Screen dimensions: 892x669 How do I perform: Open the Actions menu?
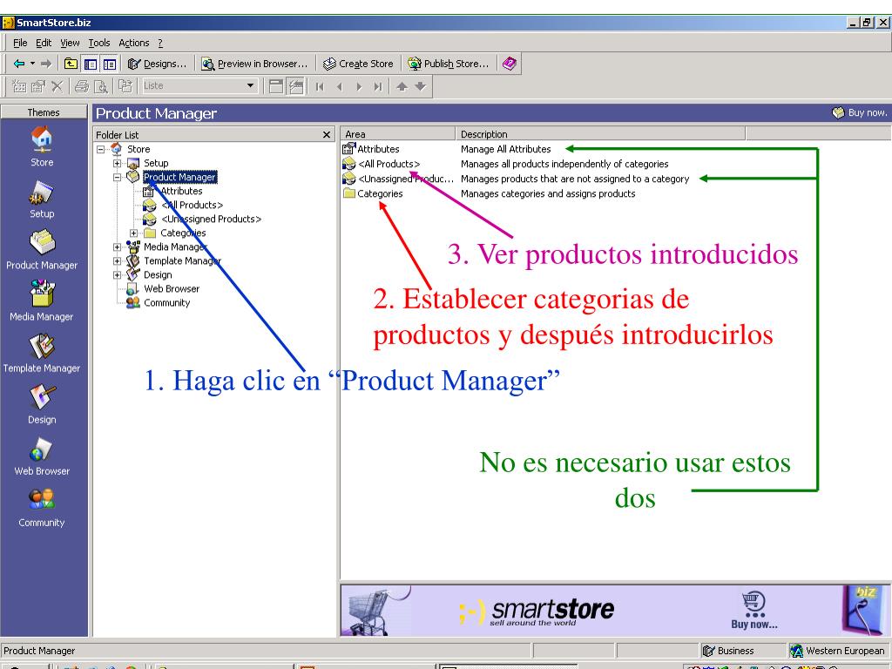pyautogui.click(x=133, y=43)
